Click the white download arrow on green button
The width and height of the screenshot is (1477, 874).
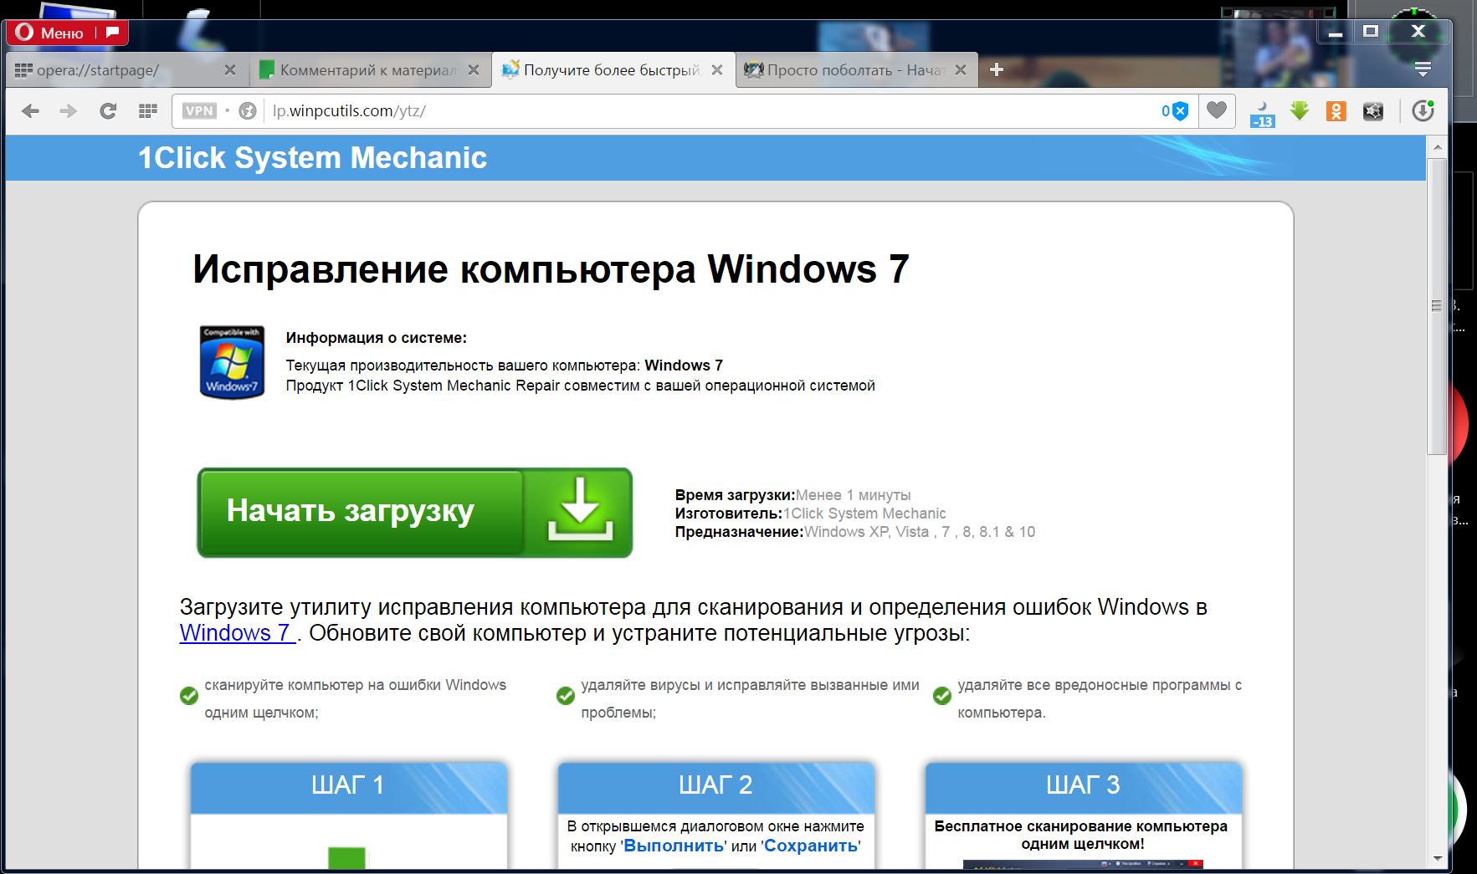click(x=580, y=509)
